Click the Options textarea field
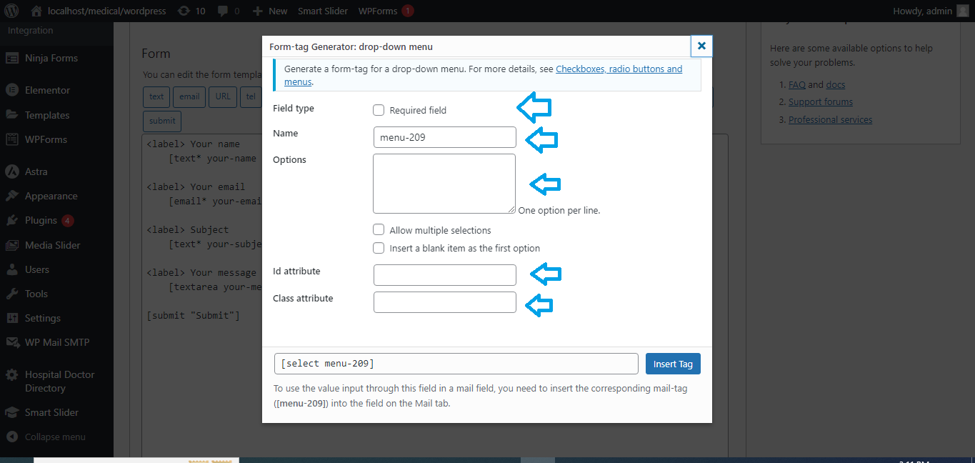This screenshot has width=975, height=463. pos(444,183)
